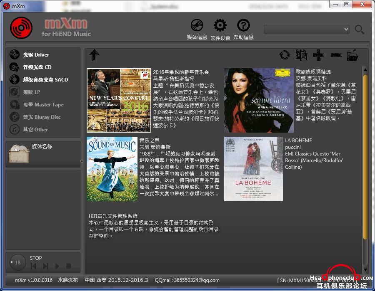
Task: Click the scrollbar up arrow
Action: pyautogui.click(x=365, y=70)
